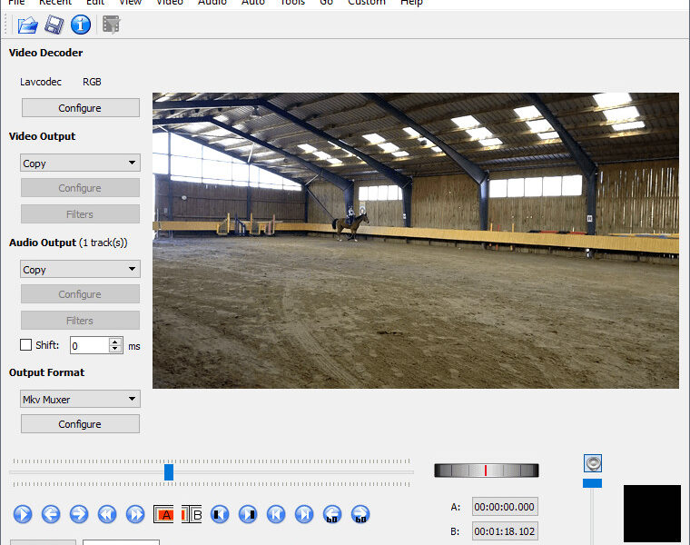The width and height of the screenshot is (690, 545).
Task: Enable the audio Shift checkbox
Action: [26, 345]
